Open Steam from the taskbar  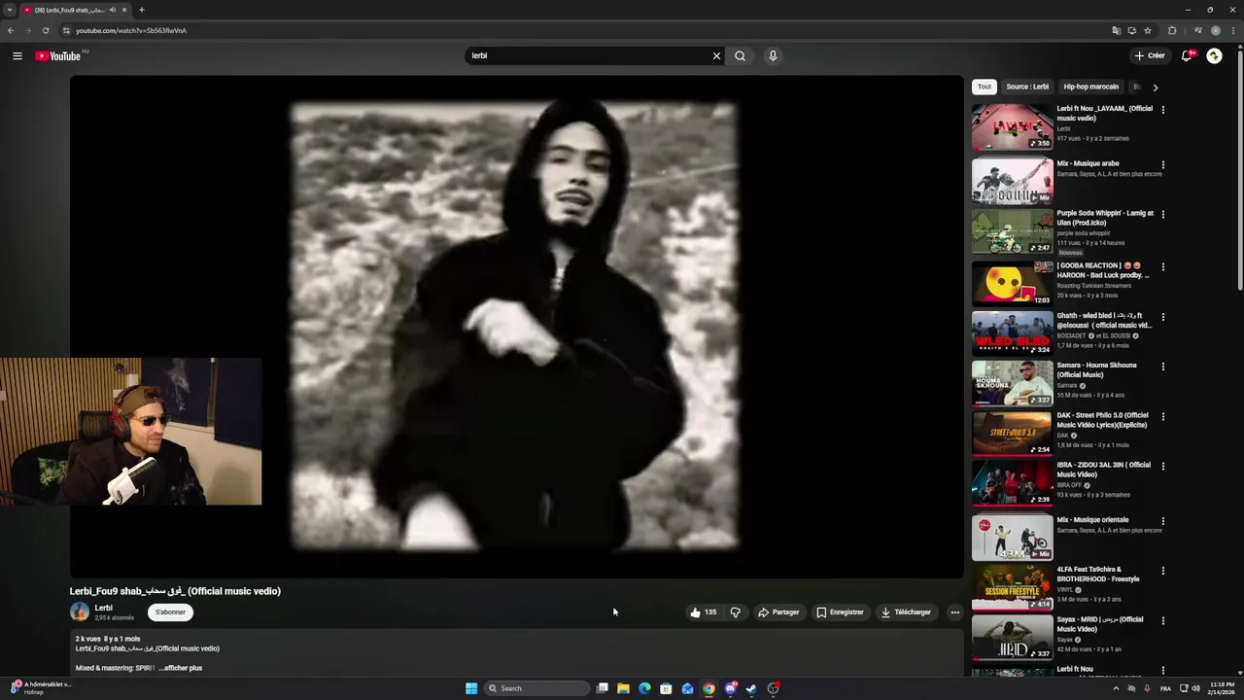coord(751,688)
